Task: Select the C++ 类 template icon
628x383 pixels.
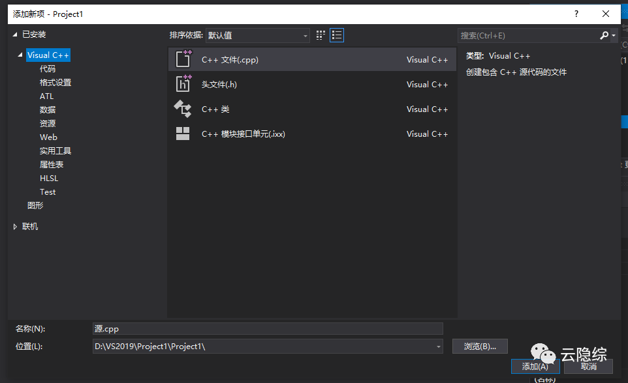Action: (183, 109)
